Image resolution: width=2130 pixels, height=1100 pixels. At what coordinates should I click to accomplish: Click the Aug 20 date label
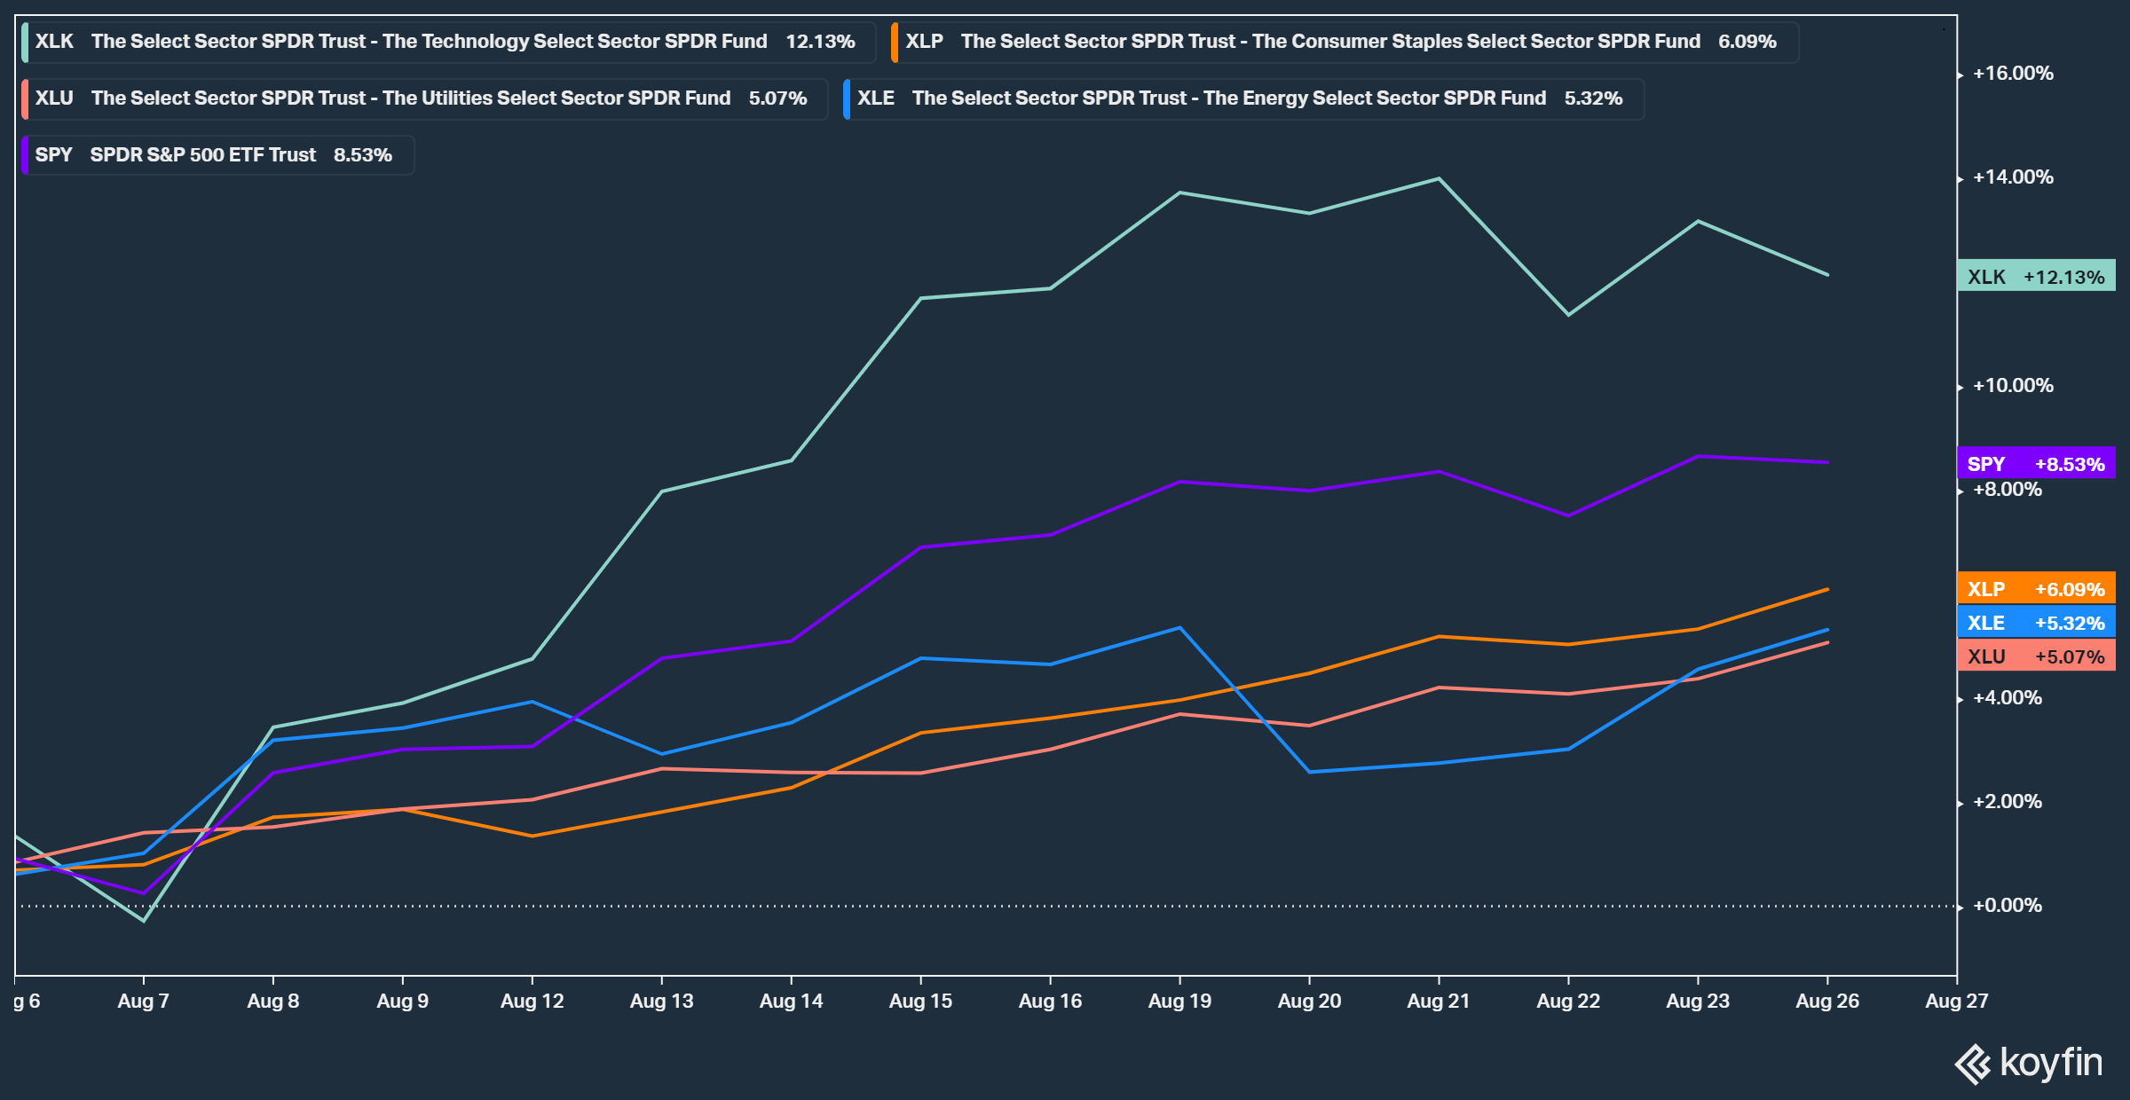point(1310,1002)
